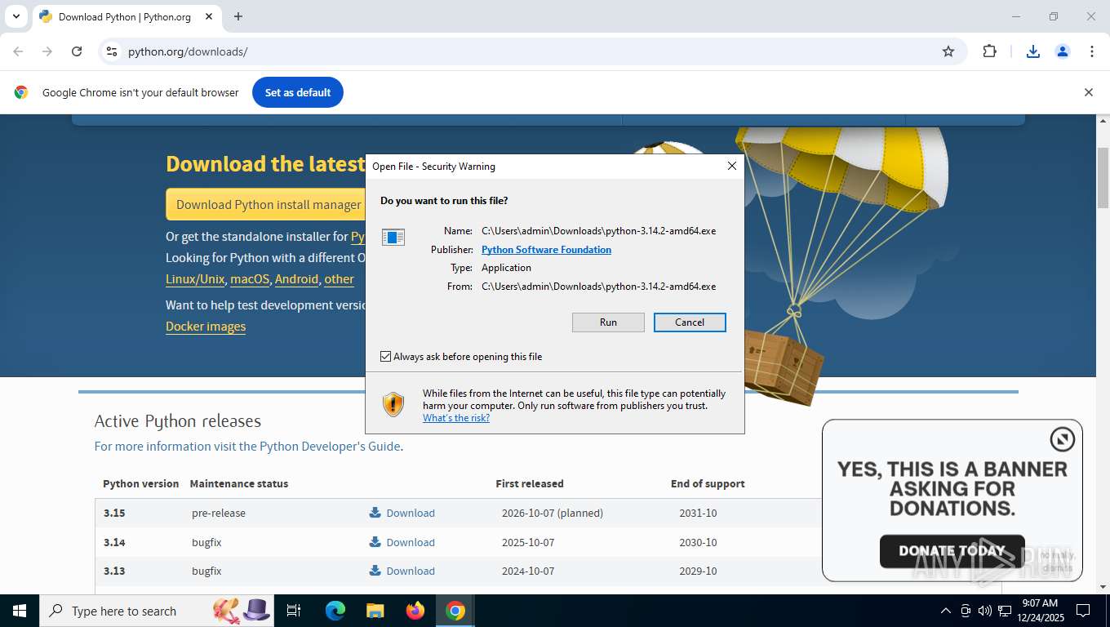This screenshot has width=1110, height=627.
Task: Download Python 3.15 pre-release
Action: (411, 513)
